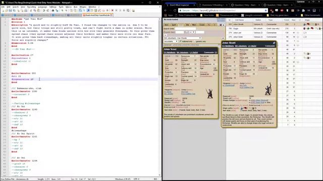Screen dimensions: 323x181
Task: Click the Save All icon in Notepad++ toolbar
Action: click(14, 10)
